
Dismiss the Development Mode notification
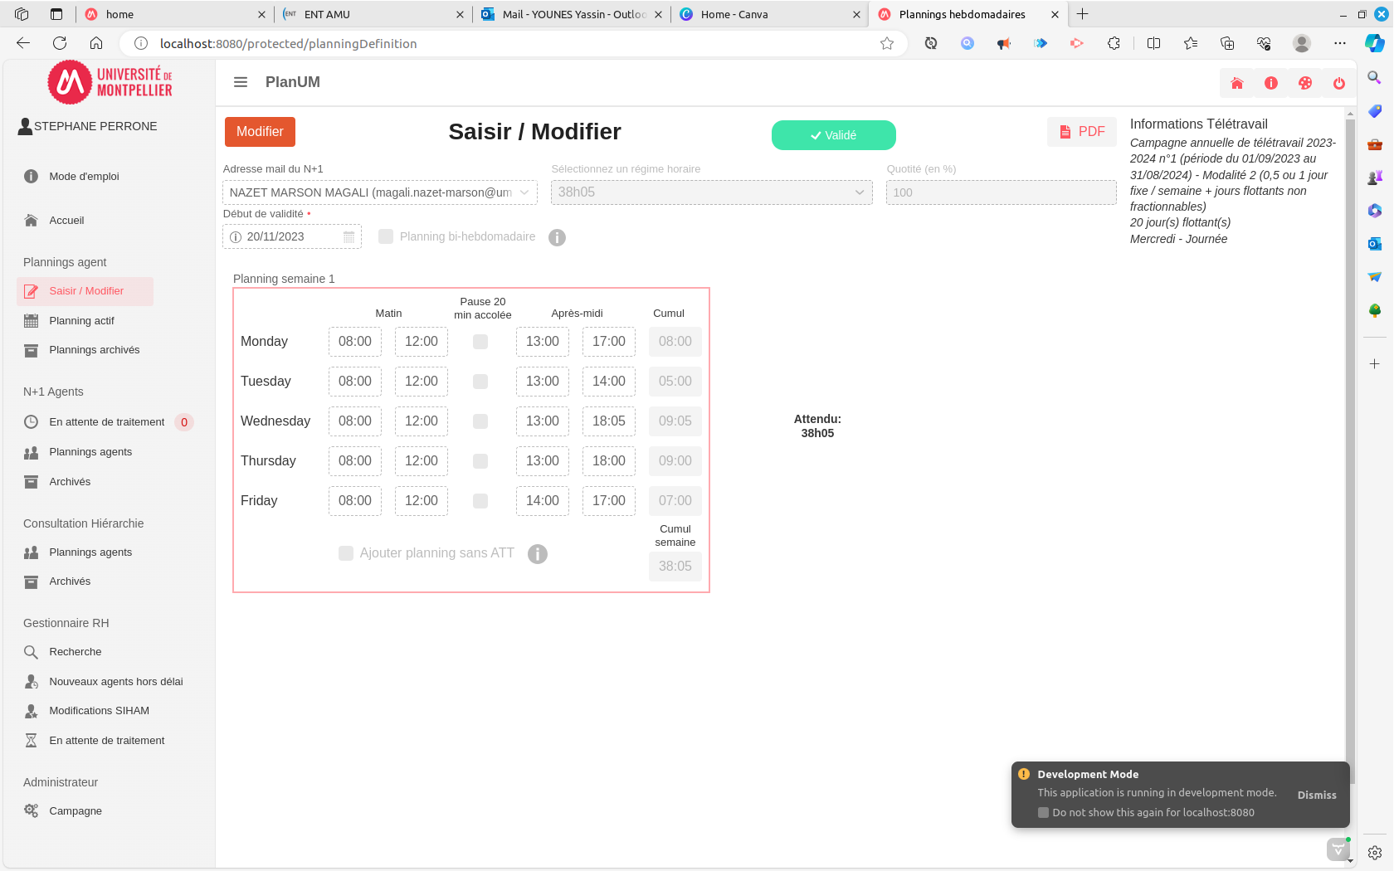(x=1317, y=795)
